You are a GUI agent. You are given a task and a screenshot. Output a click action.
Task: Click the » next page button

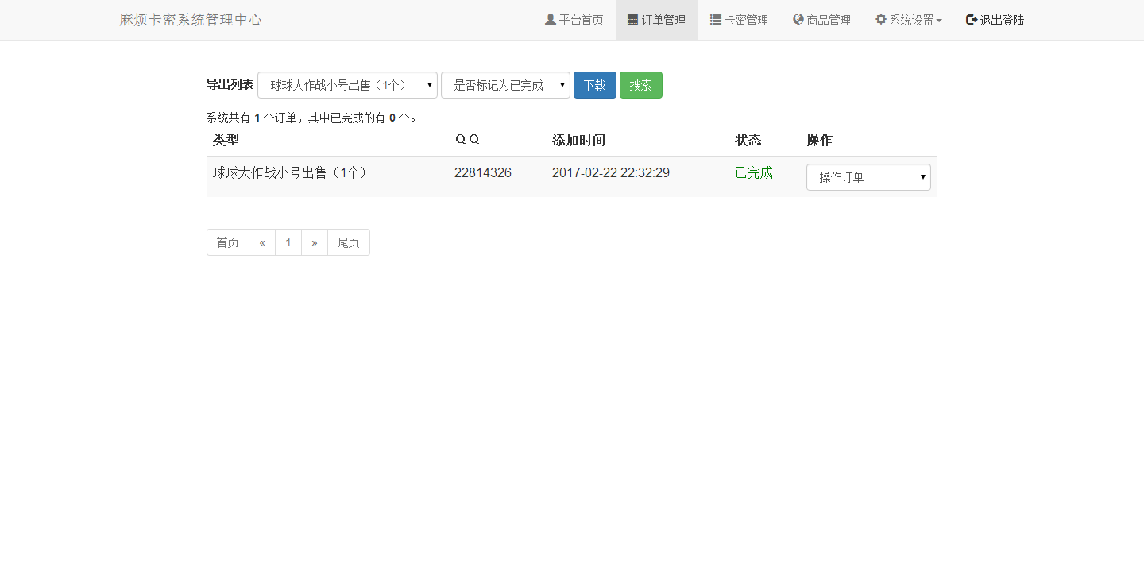pos(315,242)
